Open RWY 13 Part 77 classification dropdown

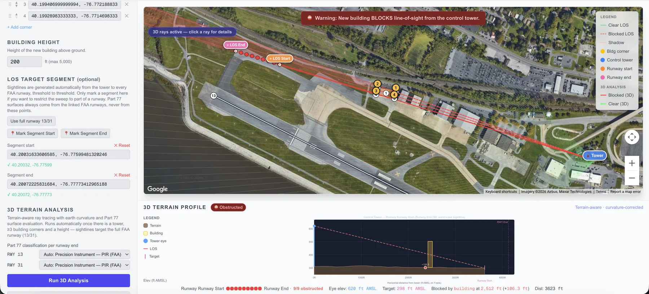[84, 254]
